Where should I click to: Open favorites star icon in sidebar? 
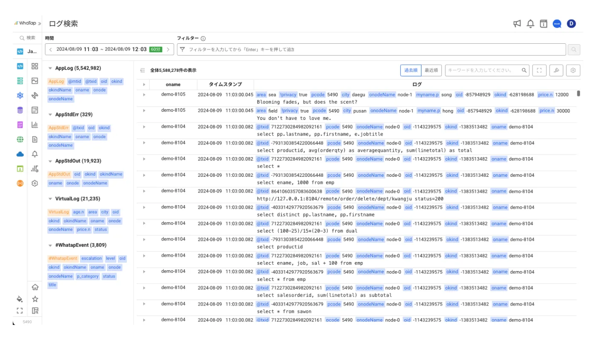pyautogui.click(x=35, y=299)
